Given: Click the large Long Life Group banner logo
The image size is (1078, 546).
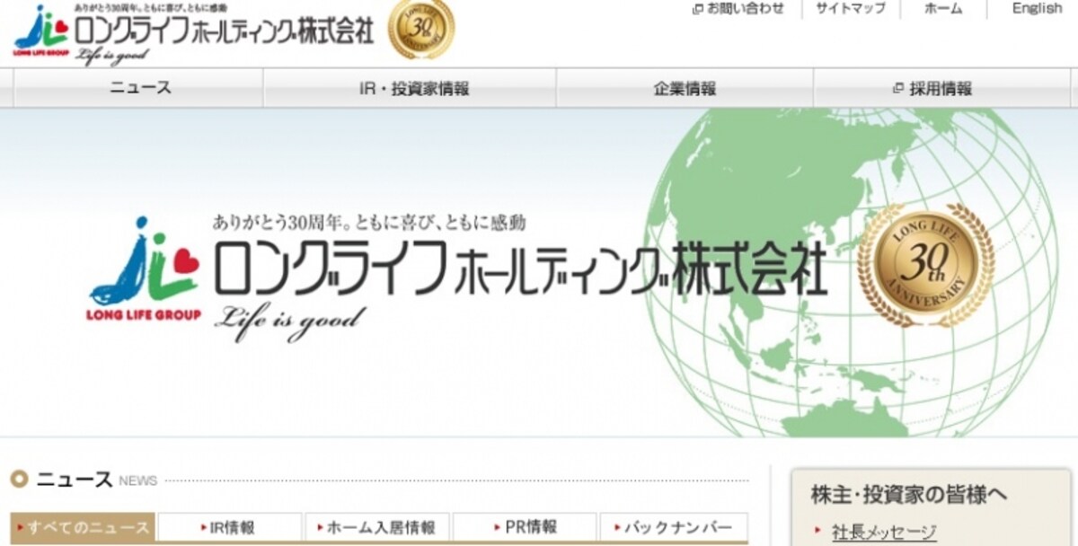Looking at the screenshot, I should click(144, 269).
